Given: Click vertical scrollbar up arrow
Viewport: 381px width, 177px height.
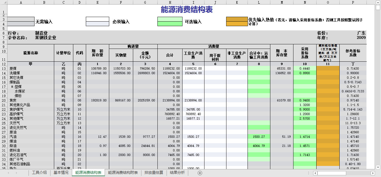Looking at the screenshot, I should point(378,3).
